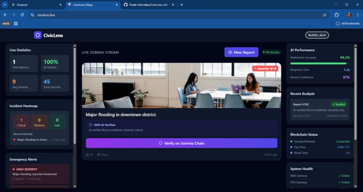Screen dimensions: 363x192
Task: Open a new browser tab with plus icon
Action: (182, 4)
